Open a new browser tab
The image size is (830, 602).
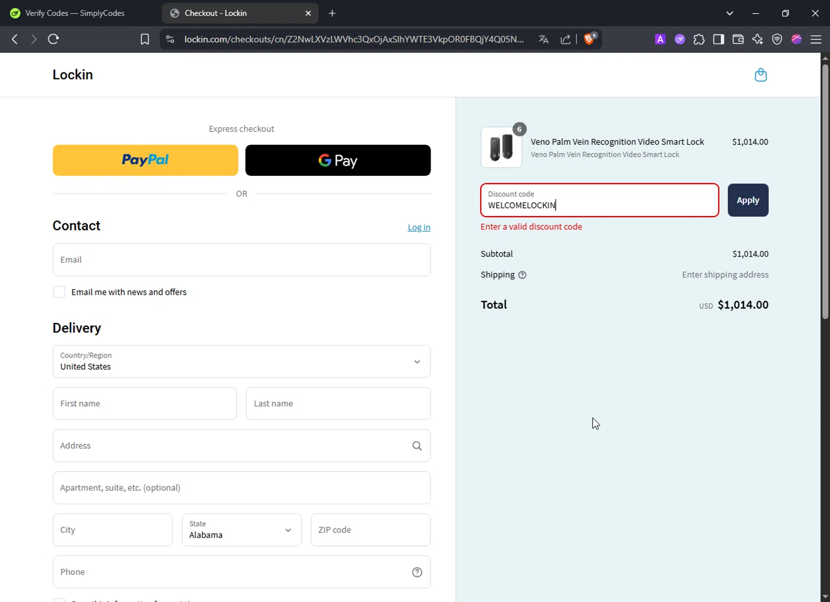332,13
